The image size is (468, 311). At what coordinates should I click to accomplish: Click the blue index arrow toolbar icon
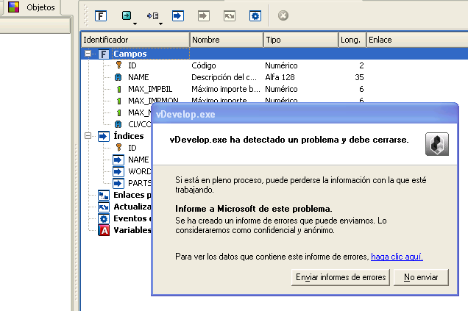click(178, 15)
